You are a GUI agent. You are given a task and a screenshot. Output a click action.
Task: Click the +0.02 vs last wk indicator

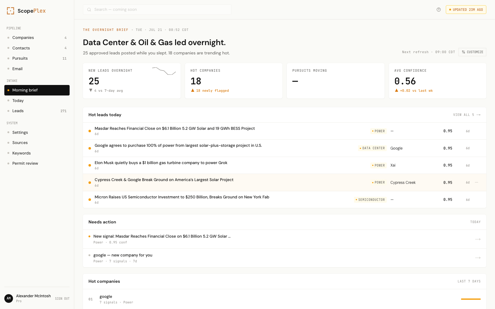pyautogui.click(x=414, y=91)
